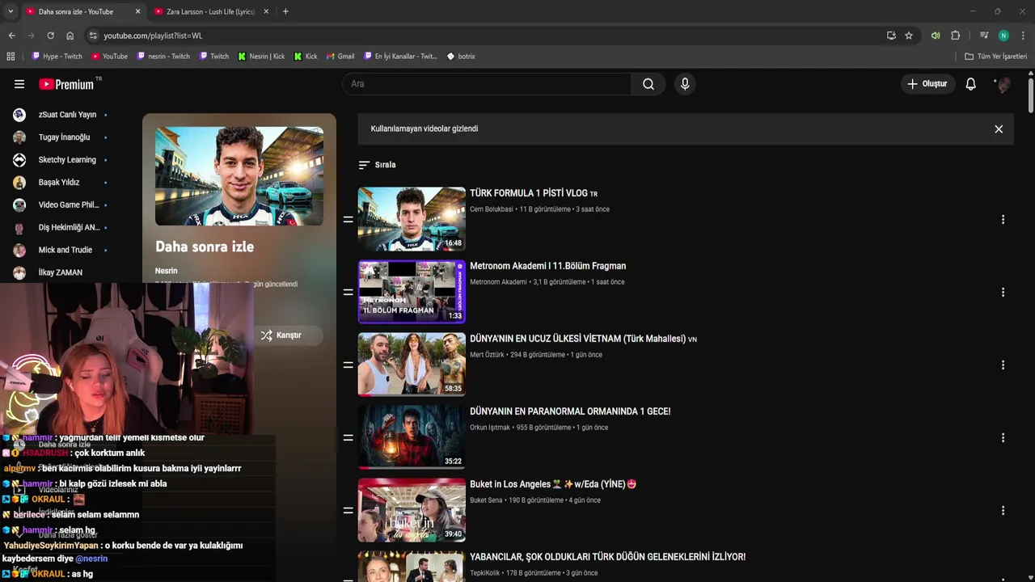Click the tab audio speaker icon in toolbar

(x=936, y=36)
